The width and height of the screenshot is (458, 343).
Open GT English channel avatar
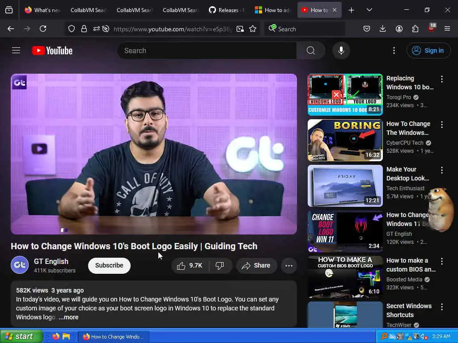point(20,265)
